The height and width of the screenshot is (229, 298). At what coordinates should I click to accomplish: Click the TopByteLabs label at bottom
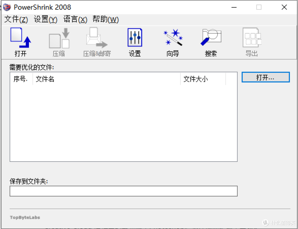(x=25, y=217)
